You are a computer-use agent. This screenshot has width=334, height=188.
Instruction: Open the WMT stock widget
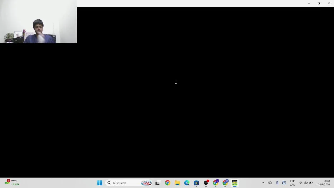(x=12, y=183)
